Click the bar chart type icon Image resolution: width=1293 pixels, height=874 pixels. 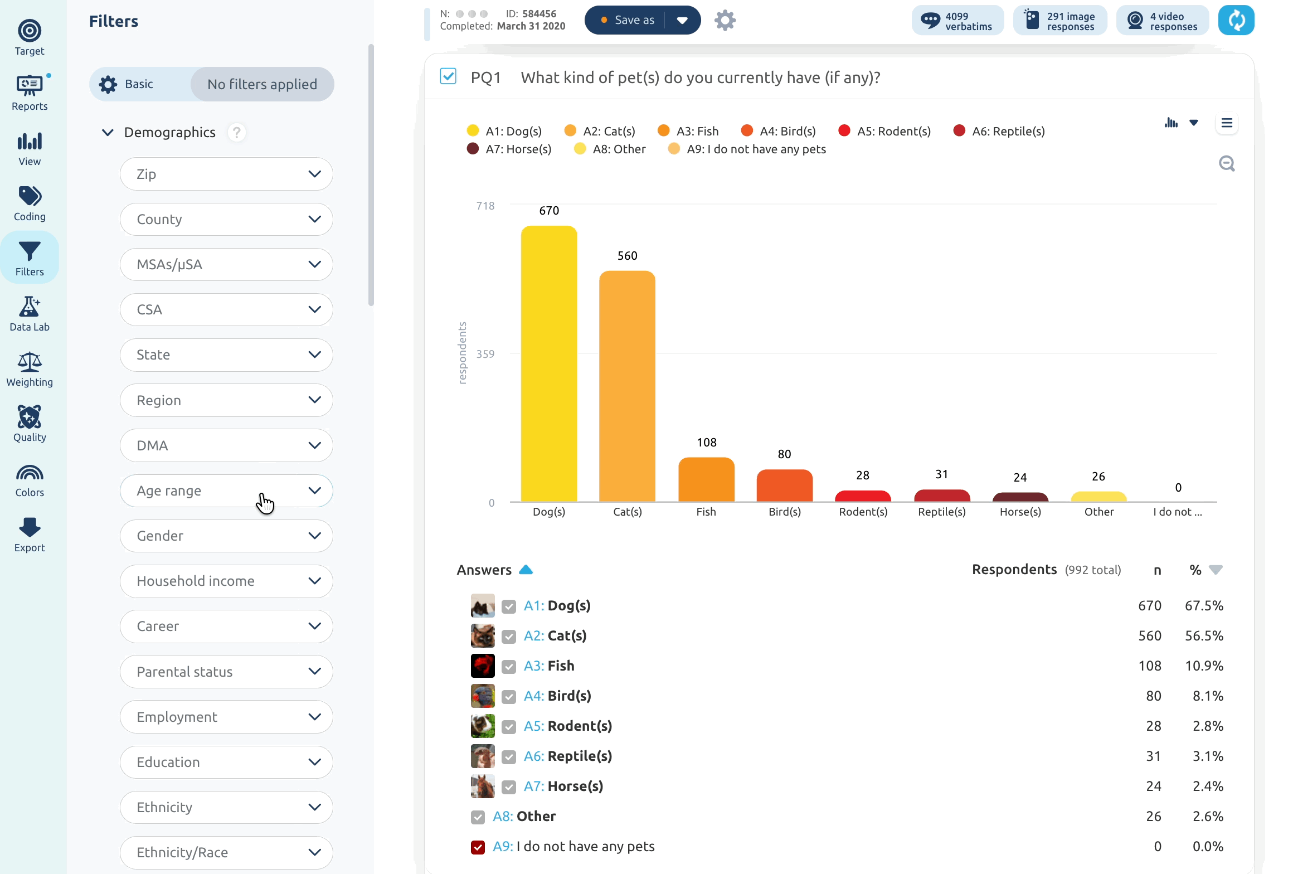point(1171,123)
